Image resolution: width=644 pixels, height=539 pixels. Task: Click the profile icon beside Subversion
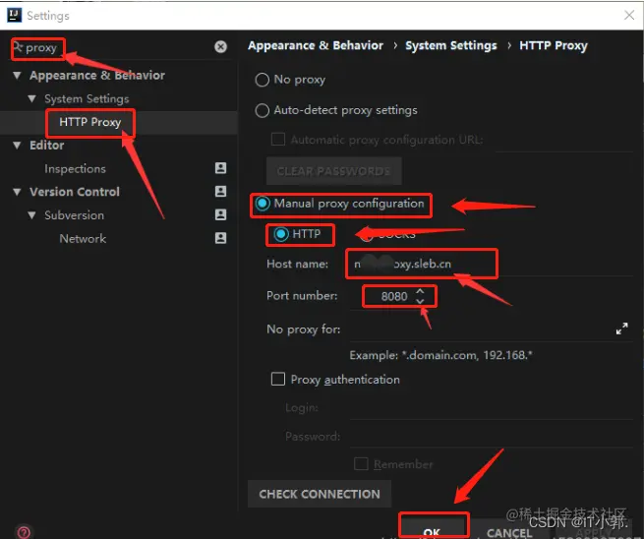220,214
